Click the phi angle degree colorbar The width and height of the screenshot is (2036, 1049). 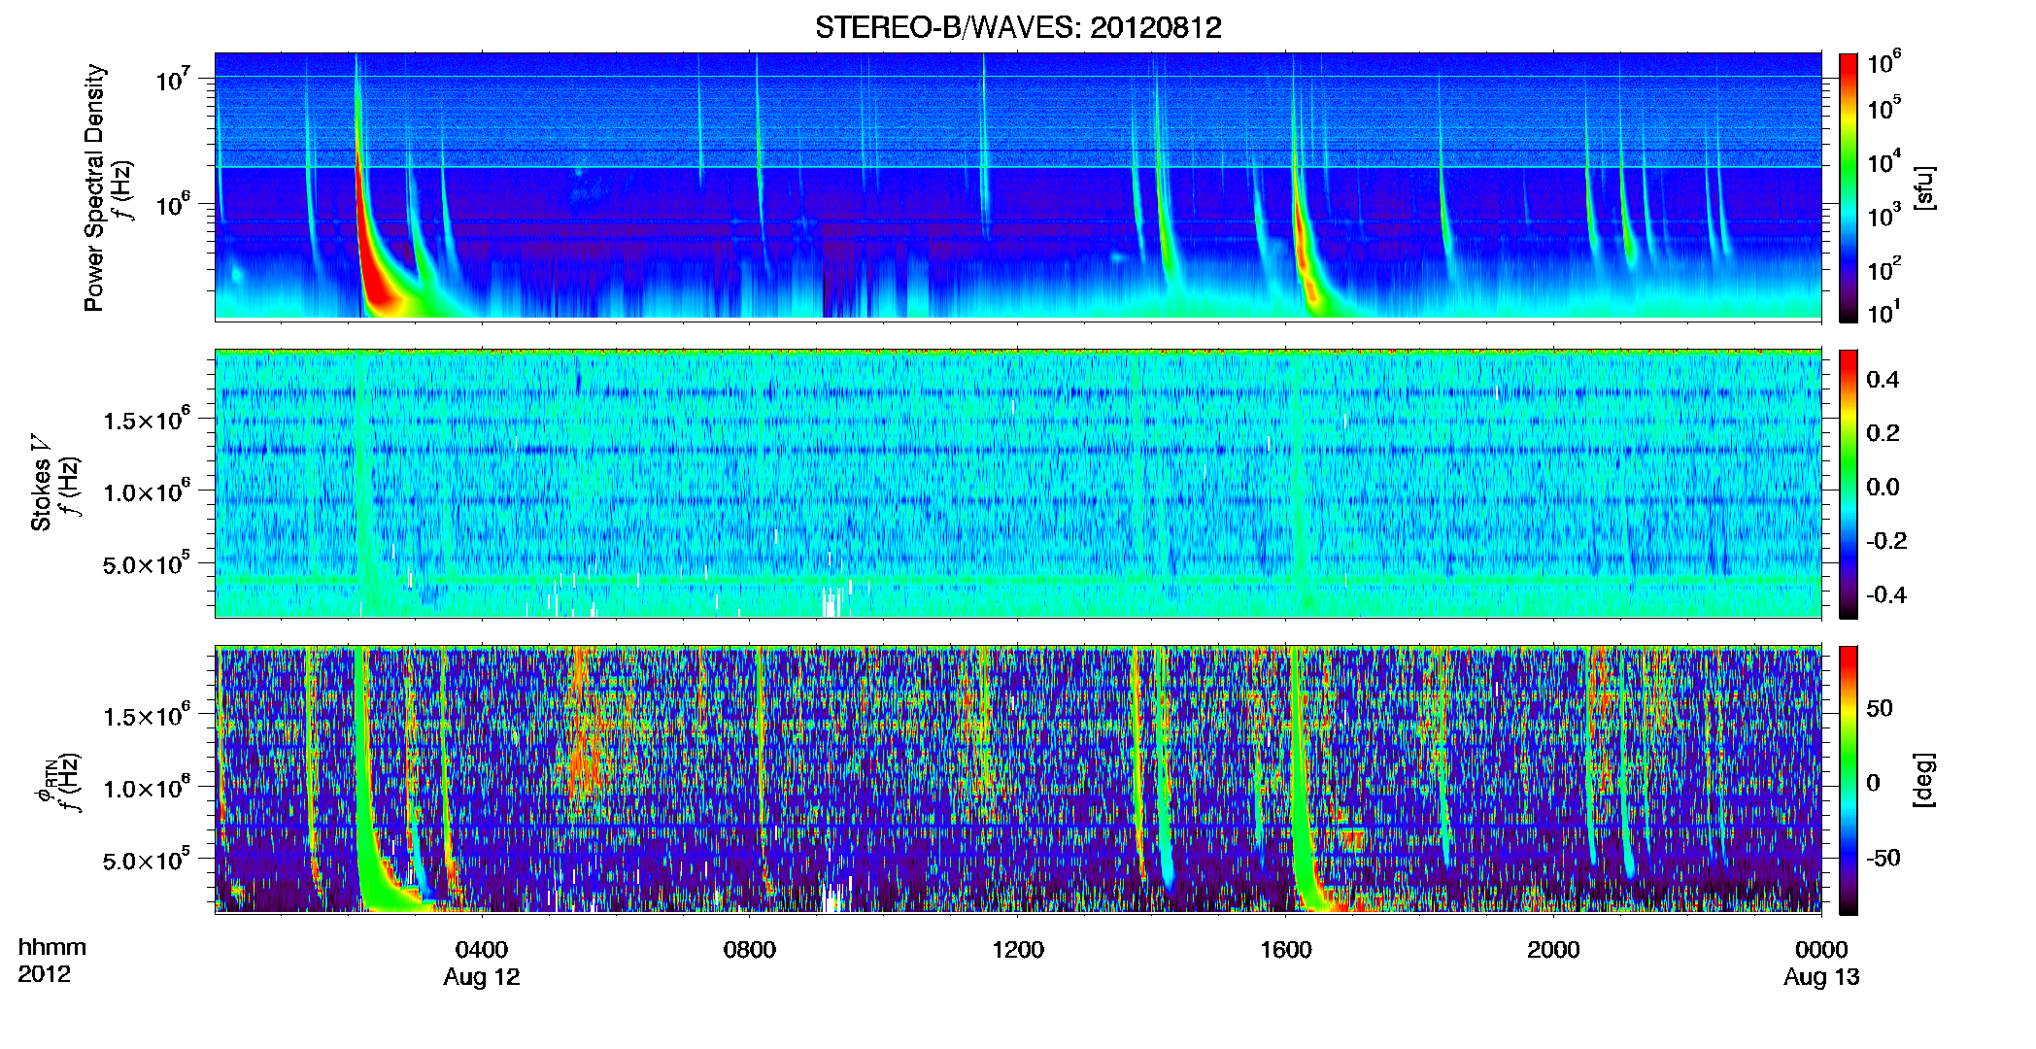pos(1848,780)
